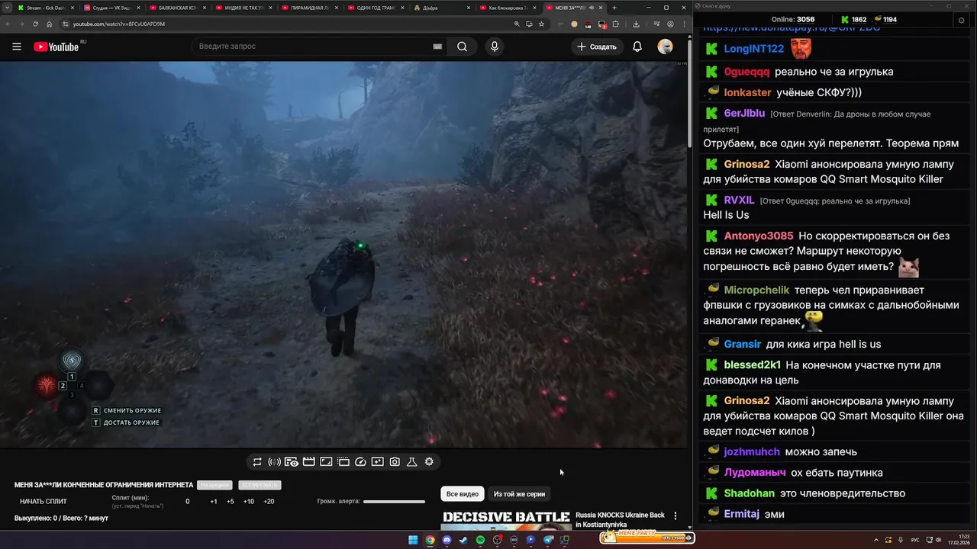Select the Все видео chip
Image resolution: width=977 pixels, height=549 pixels.
pos(463,494)
